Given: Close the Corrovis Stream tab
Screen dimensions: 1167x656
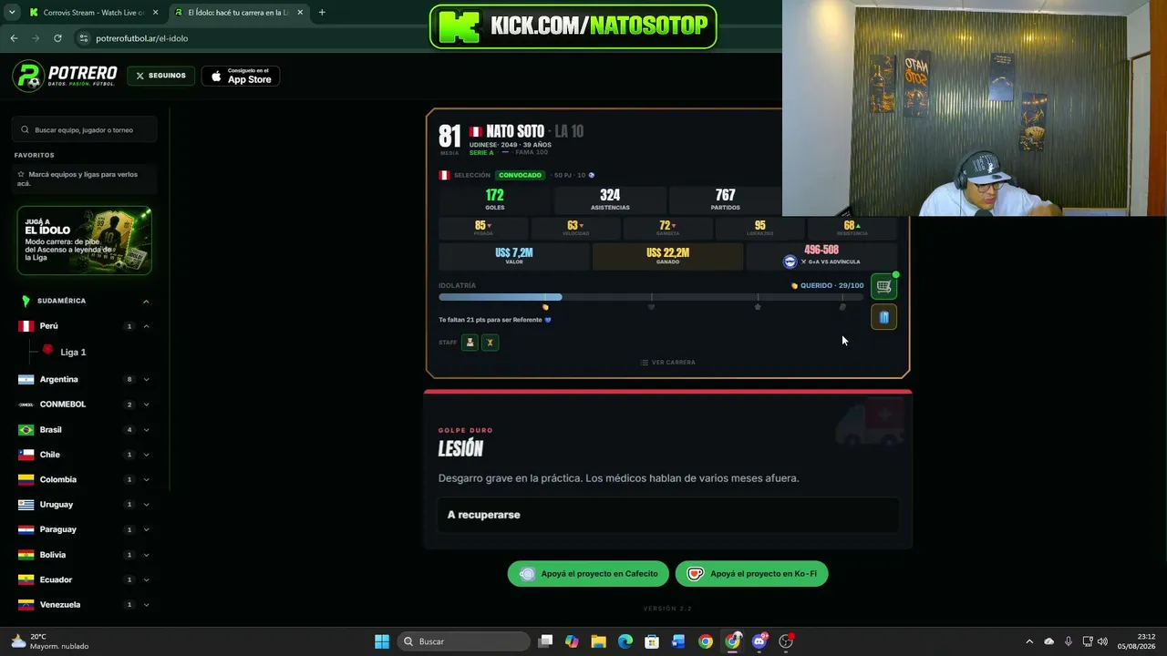Looking at the screenshot, I should pos(155,13).
